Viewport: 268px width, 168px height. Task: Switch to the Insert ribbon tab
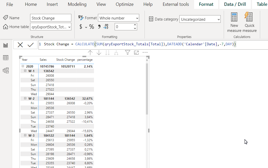click(x=52, y=4)
